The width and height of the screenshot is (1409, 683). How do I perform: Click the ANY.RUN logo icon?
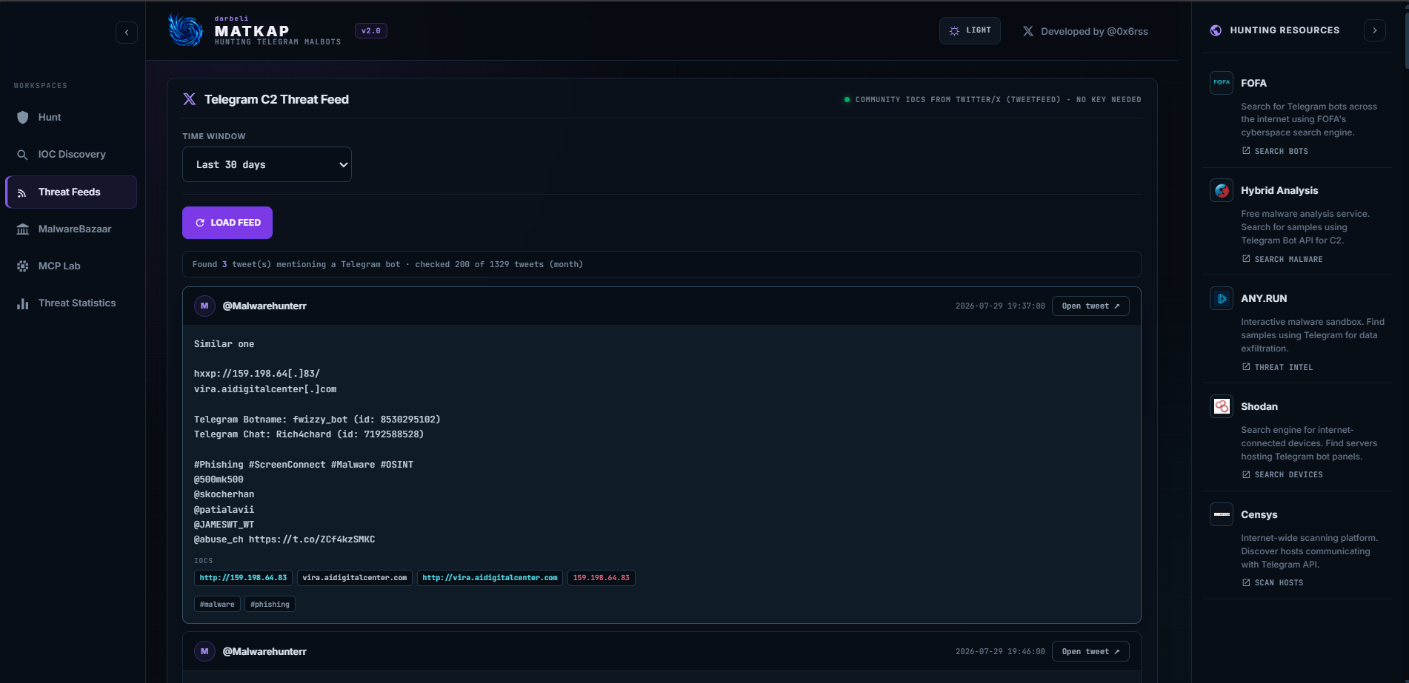click(1222, 298)
